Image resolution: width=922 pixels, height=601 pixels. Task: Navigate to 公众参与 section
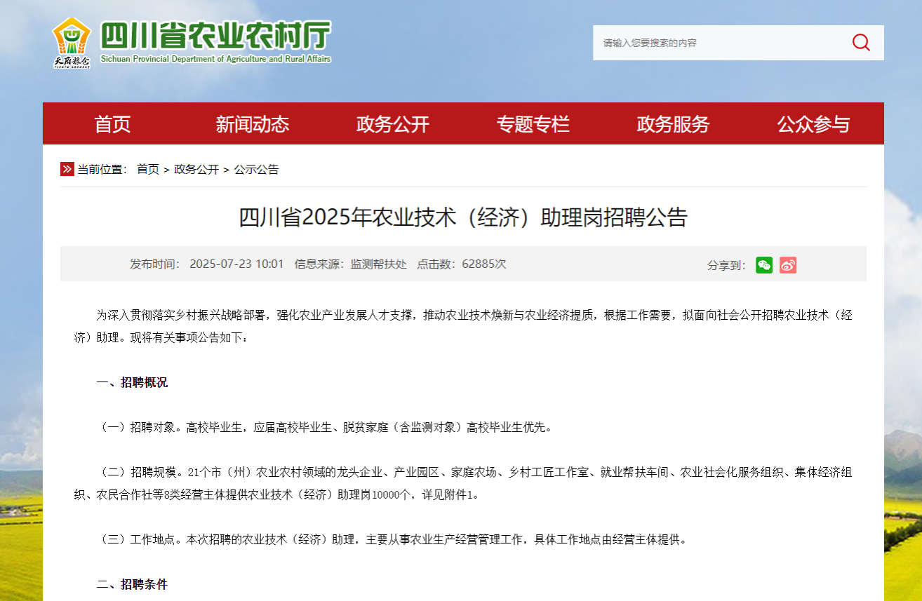coord(813,124)
